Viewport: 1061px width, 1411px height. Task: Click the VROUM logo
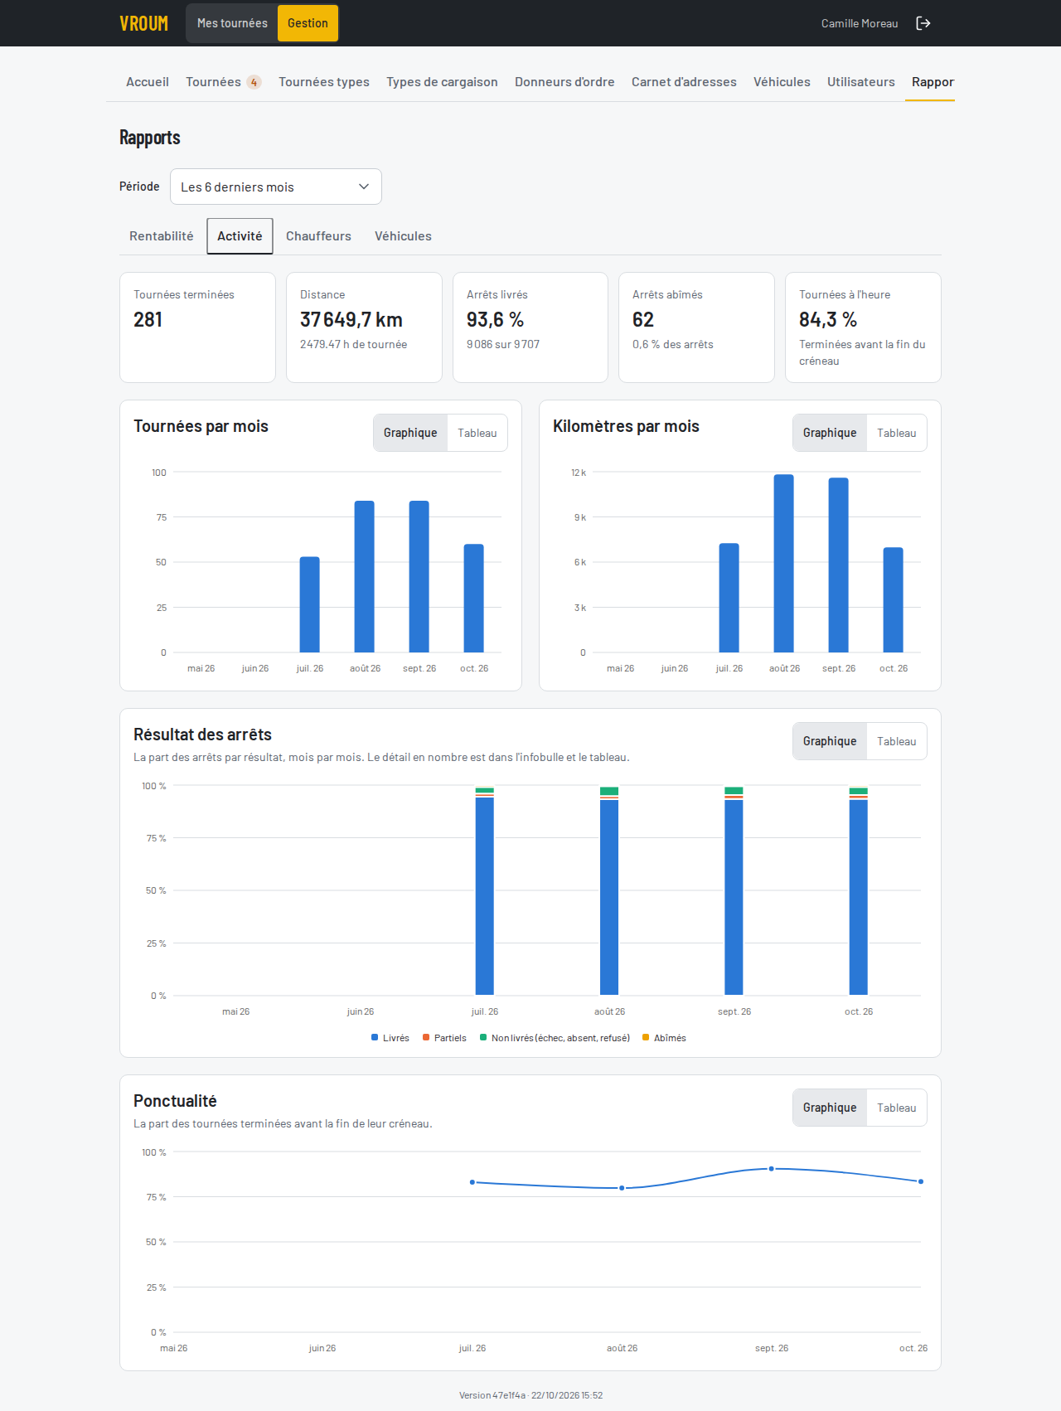[143, 23]
